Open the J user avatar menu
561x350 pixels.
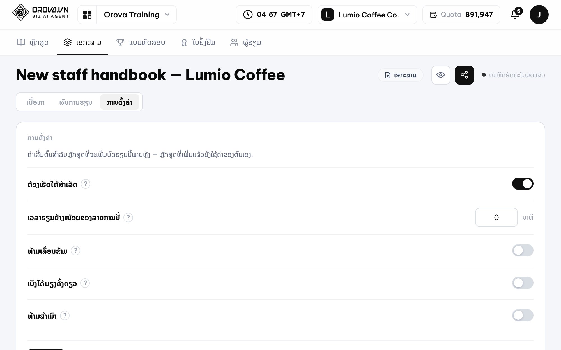coord(539,15)
